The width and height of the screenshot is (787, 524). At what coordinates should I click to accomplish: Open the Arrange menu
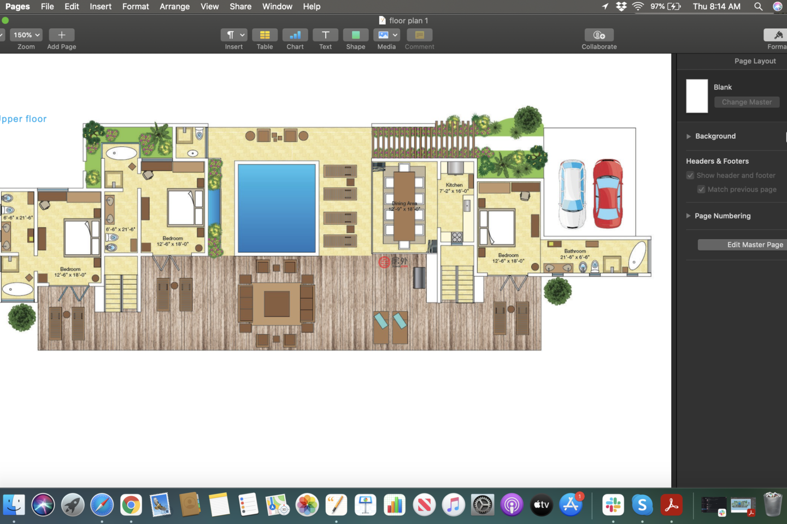175,7
